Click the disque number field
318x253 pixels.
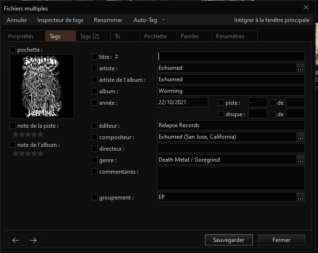tap(257, 114)
